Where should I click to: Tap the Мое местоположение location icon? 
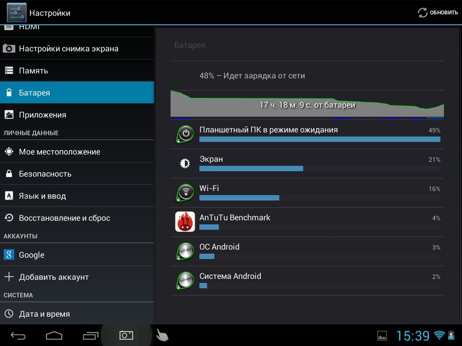tap(9, 152)
